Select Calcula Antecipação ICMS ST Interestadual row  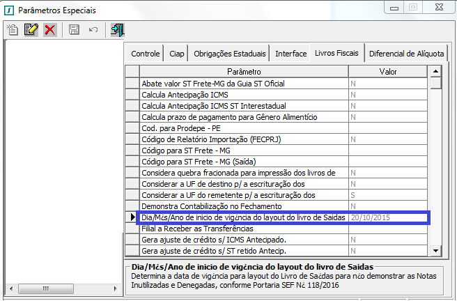[244, 106]
